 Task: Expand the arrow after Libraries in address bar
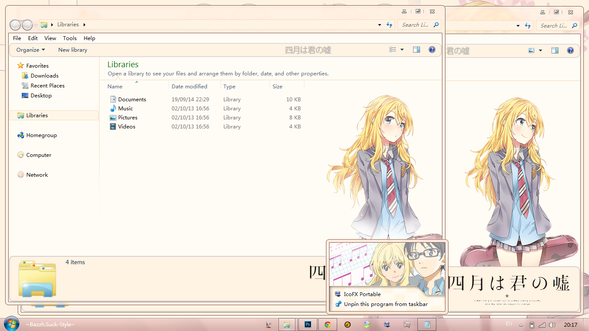[85, 25]
